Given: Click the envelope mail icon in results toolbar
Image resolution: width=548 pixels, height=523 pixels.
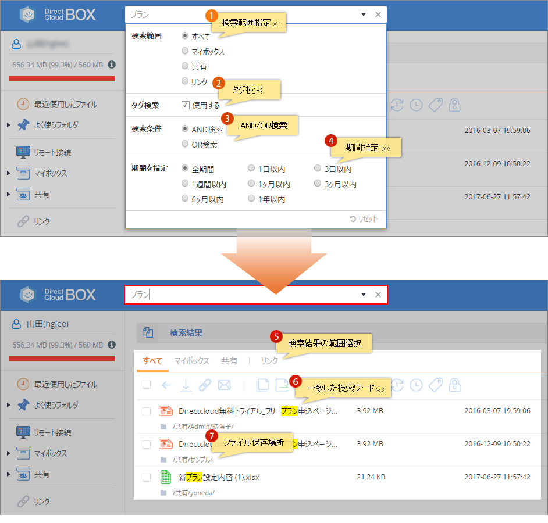Looking at the screenshot, I should click(224, 385).
